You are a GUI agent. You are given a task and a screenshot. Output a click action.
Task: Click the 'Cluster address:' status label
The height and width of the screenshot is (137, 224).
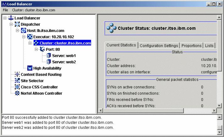tap(121, 66)
